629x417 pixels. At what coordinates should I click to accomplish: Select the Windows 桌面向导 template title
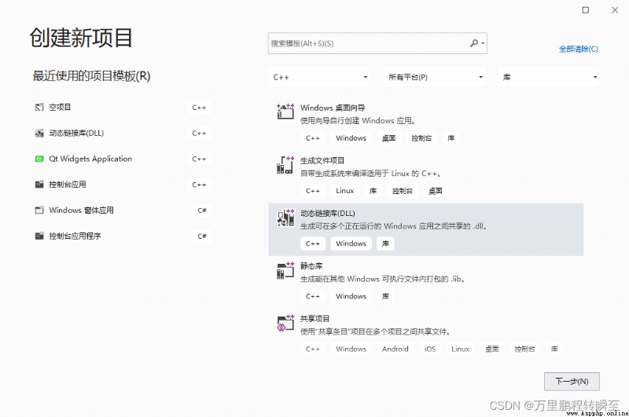[333, 108]
